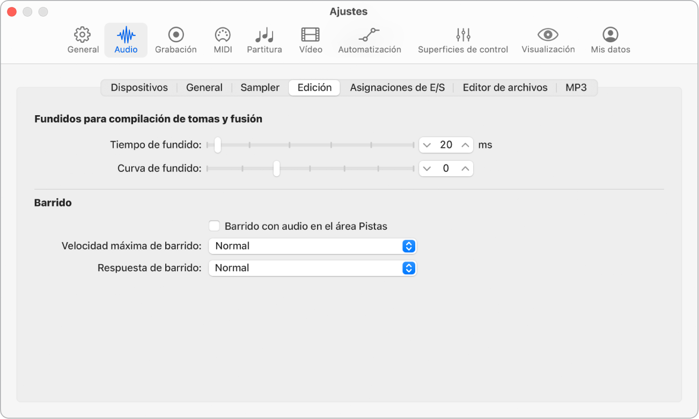Click the Tiempo de fundido value field
The height and width of the screenshot is (419, 699).
point(446,145)
